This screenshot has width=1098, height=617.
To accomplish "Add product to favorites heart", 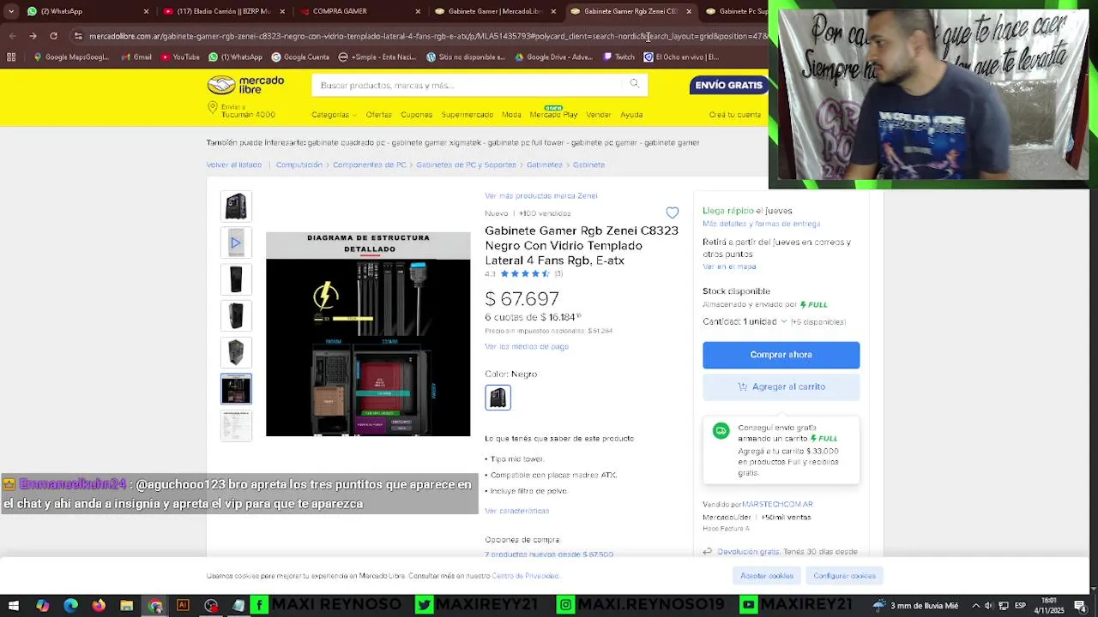I will pyautogui.click(x=673, y=213).
